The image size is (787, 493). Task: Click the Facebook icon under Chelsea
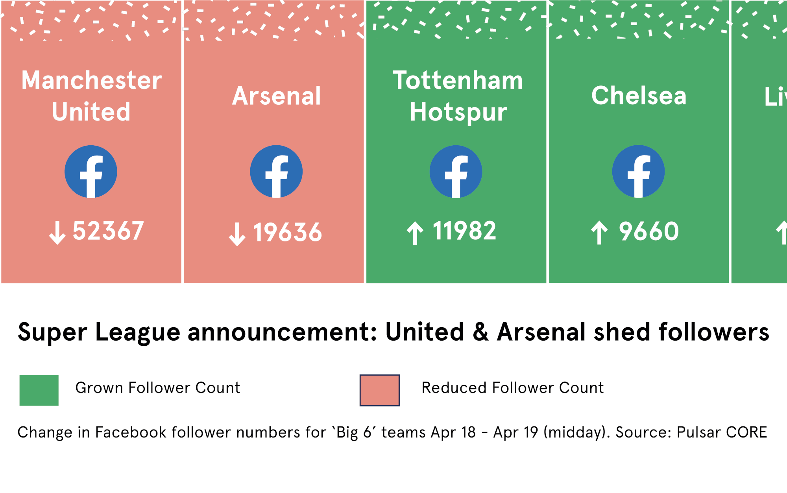[x=638, y=172]
